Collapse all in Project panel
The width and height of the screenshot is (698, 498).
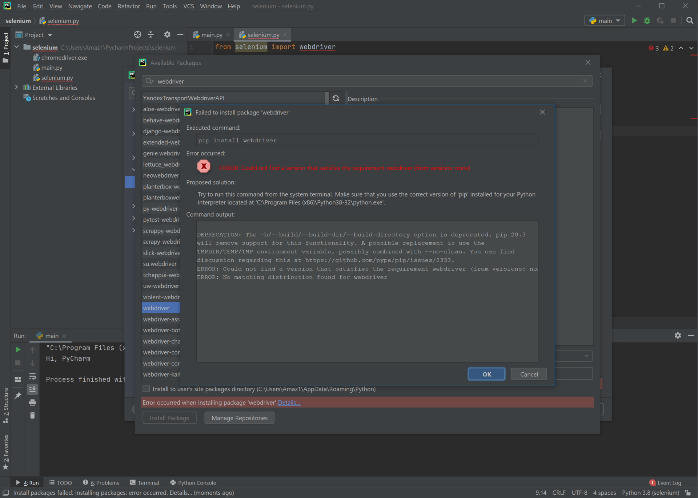pos(151,35)
